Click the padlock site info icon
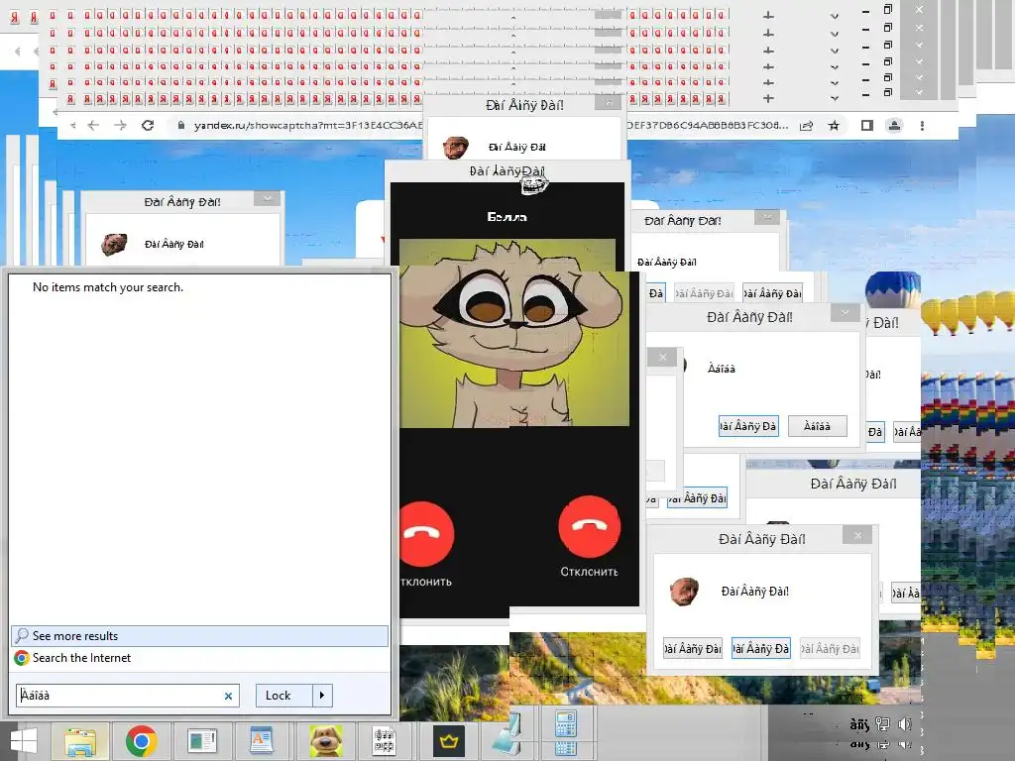Viewport: 1015px width, 761px height. pyautogui.click(x=181, y=126)
